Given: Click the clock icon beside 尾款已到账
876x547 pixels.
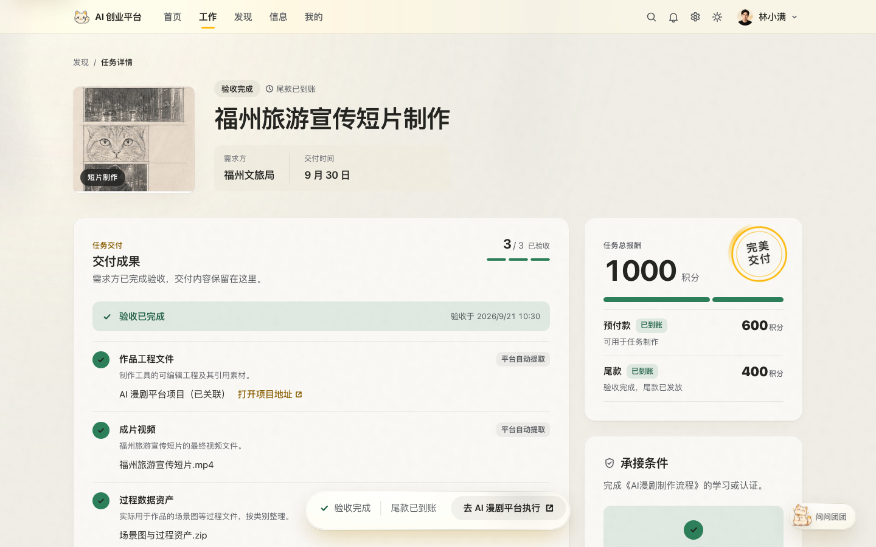Looking at the screenshot, I should [269, 89].
